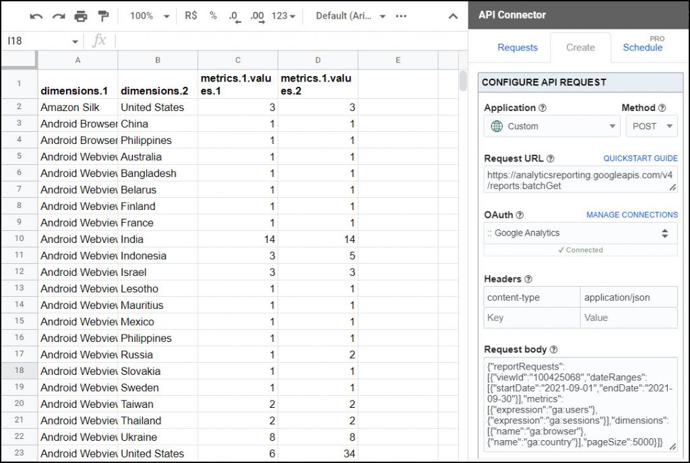Open the Method POST dropdown
690x463 pixels.
(x=652, y=127)
